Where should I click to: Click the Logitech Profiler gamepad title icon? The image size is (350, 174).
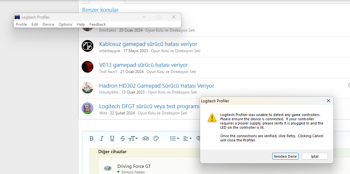pyautogui.click(x=17, y=17)
